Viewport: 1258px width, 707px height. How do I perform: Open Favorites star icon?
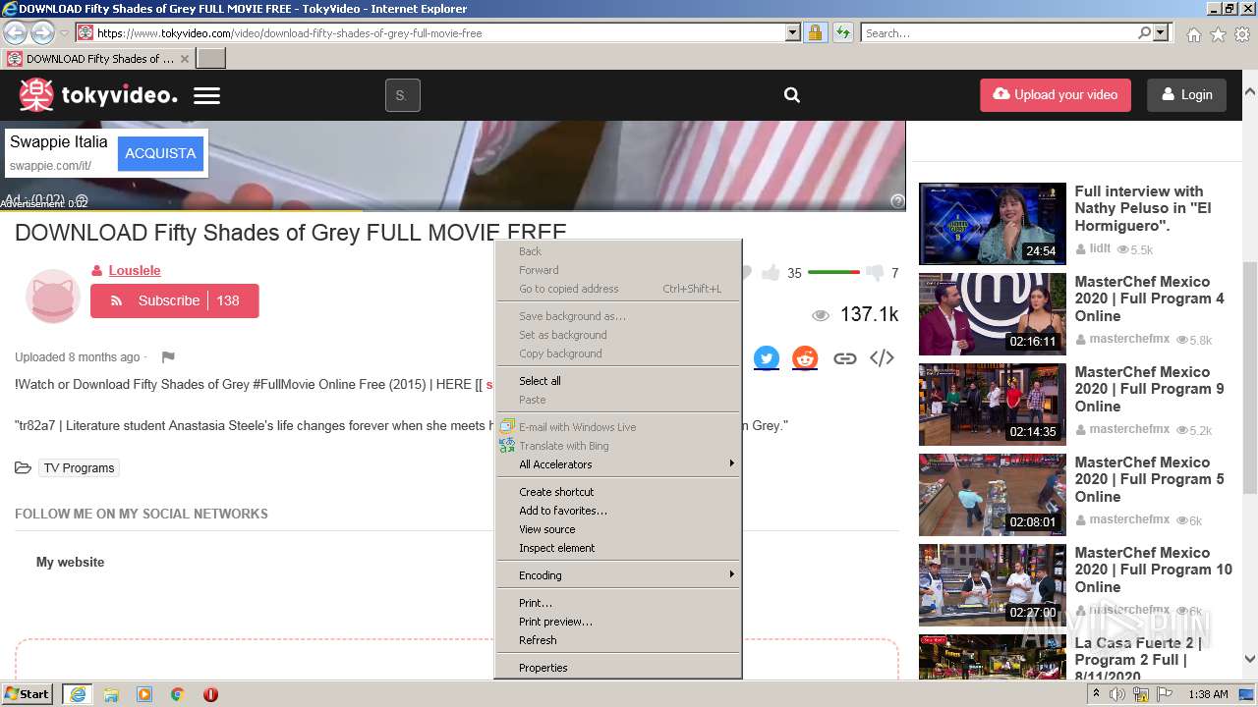click(x=1218, y=34)
